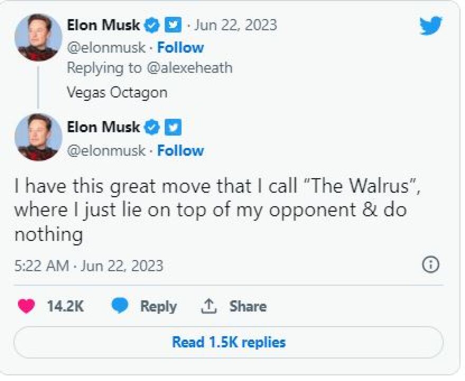
Task: Follow @elonmusk from the Walrus tweet
Action: [180, 151]
